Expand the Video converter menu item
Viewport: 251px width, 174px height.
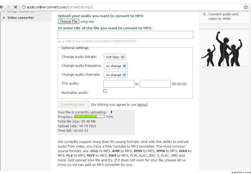(21, 18)
